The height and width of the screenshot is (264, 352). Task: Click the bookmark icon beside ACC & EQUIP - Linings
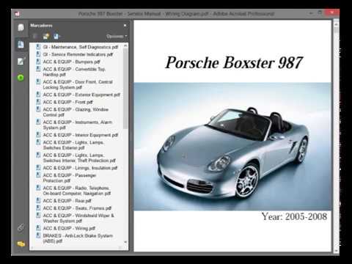pos(38,167)
